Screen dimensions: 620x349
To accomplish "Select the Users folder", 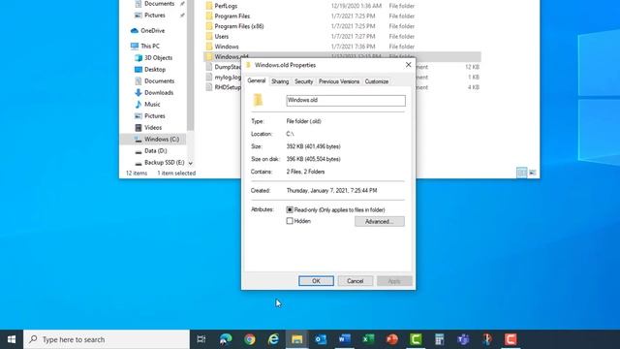I will coord(222,37).
